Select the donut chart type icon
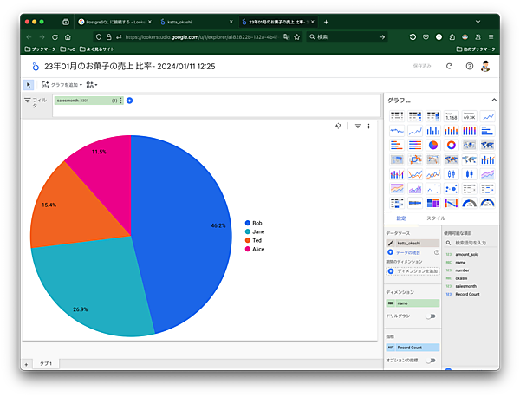 (452, 145)
